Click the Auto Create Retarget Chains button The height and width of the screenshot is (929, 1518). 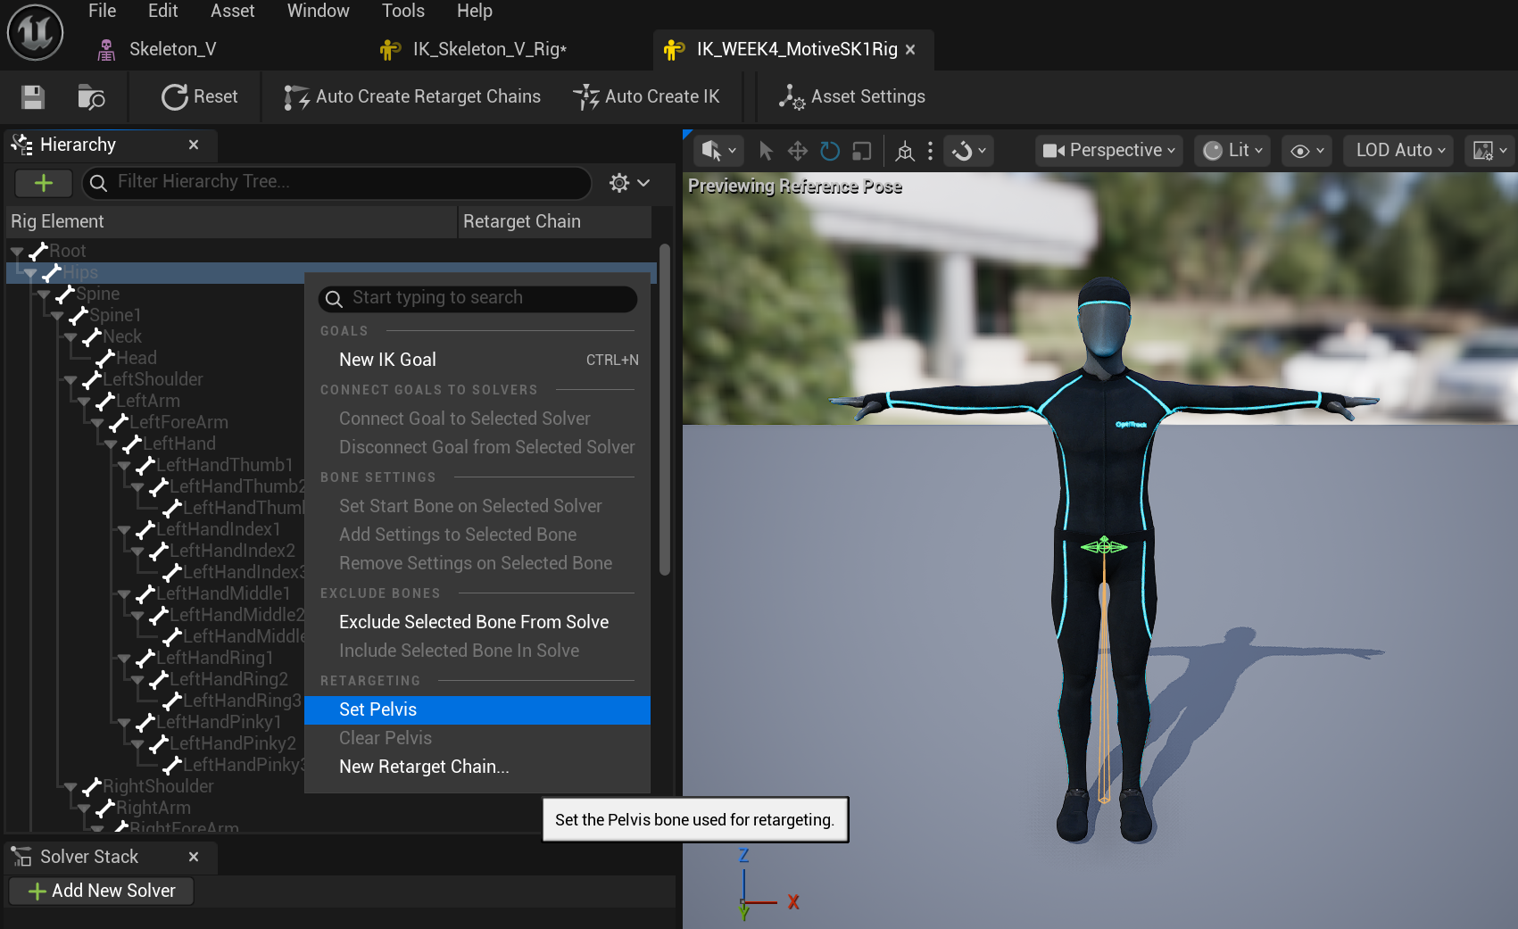click(411, 96)
